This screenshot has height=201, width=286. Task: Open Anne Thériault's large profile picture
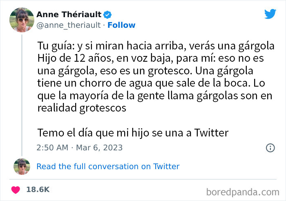(22, 19)
